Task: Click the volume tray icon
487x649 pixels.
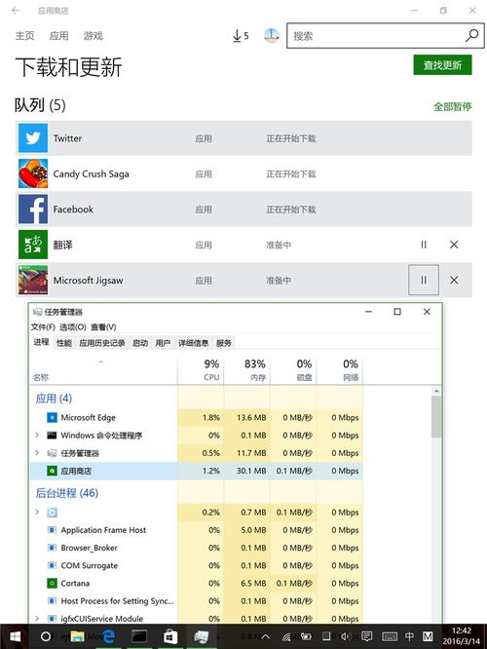Action: coord(346,636)
